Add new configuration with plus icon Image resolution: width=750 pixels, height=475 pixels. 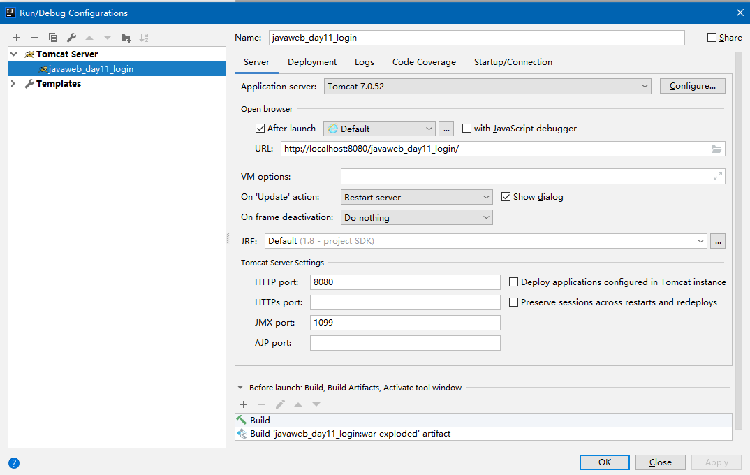17,38
